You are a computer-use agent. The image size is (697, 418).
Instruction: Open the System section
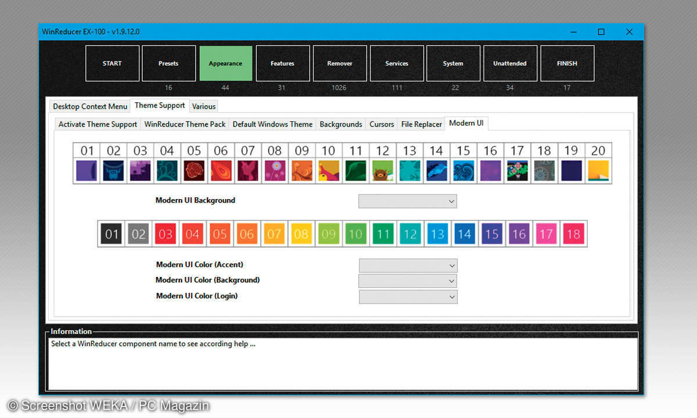coord(453,63)
